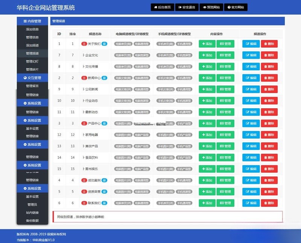
Task: Open the 管理留言 sidebar link
Action: pos(32,86)
